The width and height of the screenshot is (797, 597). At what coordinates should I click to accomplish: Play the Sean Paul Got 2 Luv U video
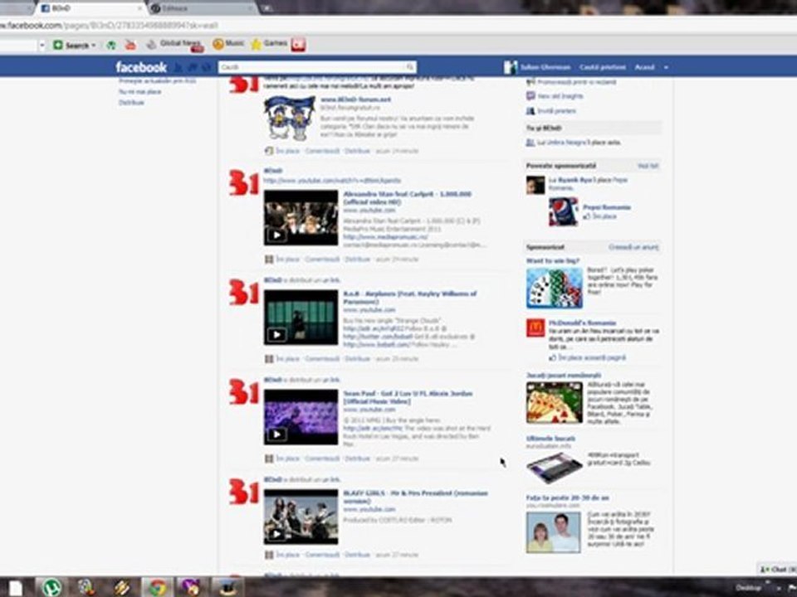[x=301, y=417]
